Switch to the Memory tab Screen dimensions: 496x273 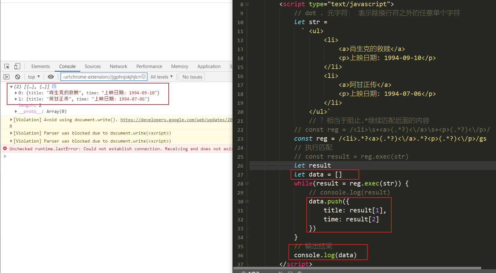tap(180, 66)
